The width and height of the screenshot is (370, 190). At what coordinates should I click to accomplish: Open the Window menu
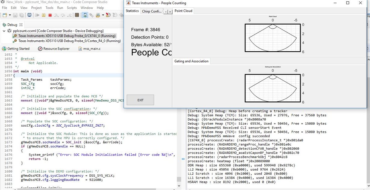(87, 8)
